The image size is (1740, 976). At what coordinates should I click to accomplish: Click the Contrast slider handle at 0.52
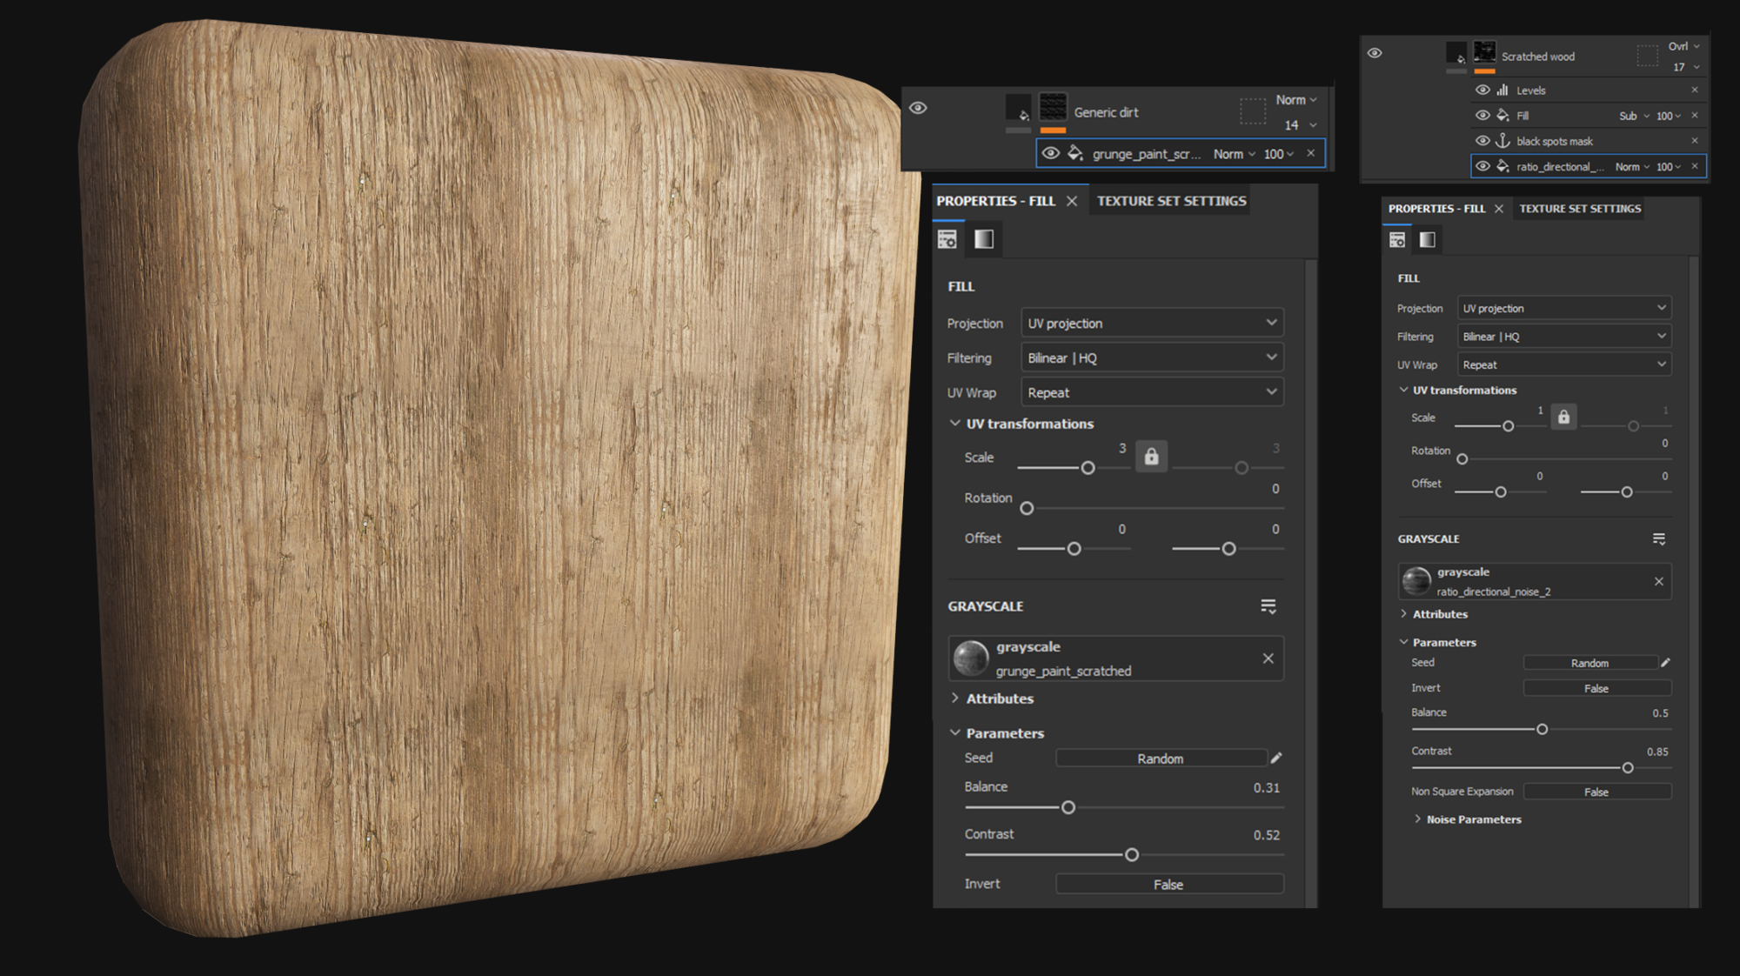click(x=1130, y=854)
